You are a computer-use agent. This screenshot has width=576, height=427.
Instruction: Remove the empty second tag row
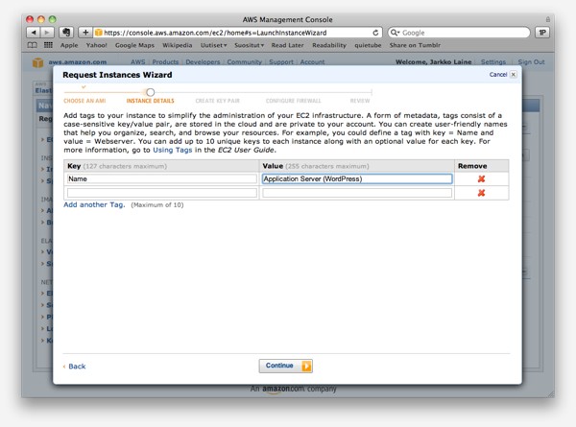point(481,193)
